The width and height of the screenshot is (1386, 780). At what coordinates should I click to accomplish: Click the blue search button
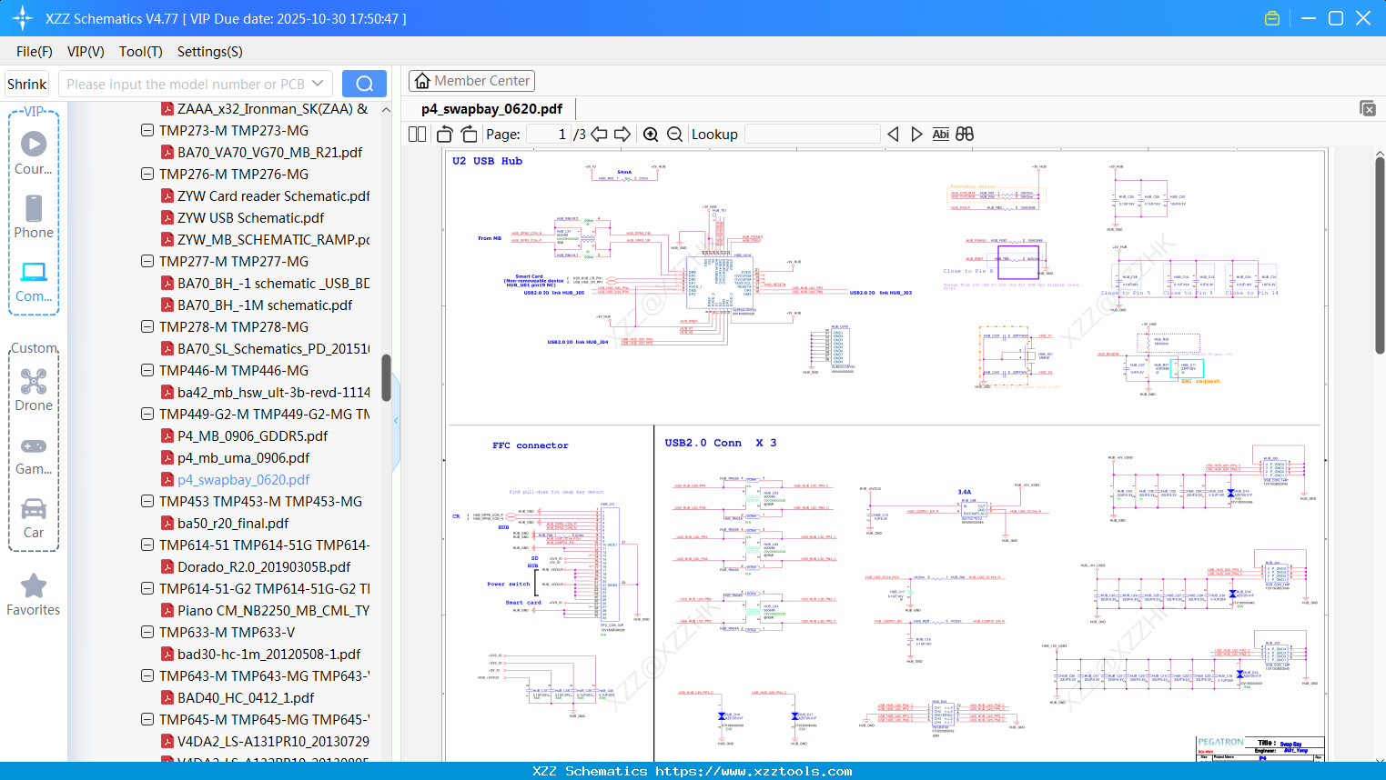point(364,84)
